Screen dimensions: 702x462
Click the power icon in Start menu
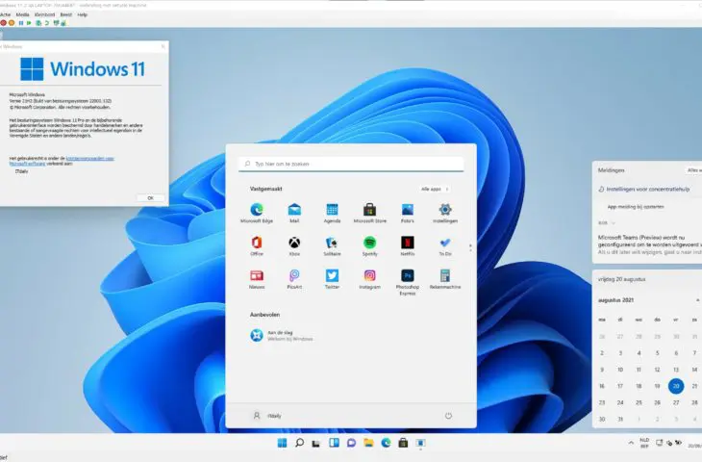pyautogui.click(x=448, y=416)
